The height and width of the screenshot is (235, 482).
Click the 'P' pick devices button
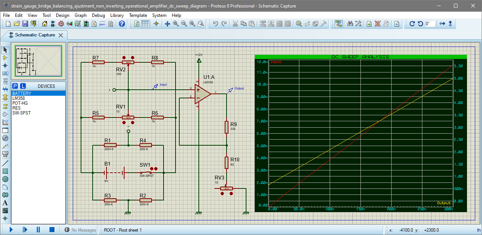(x=16, y=86)
